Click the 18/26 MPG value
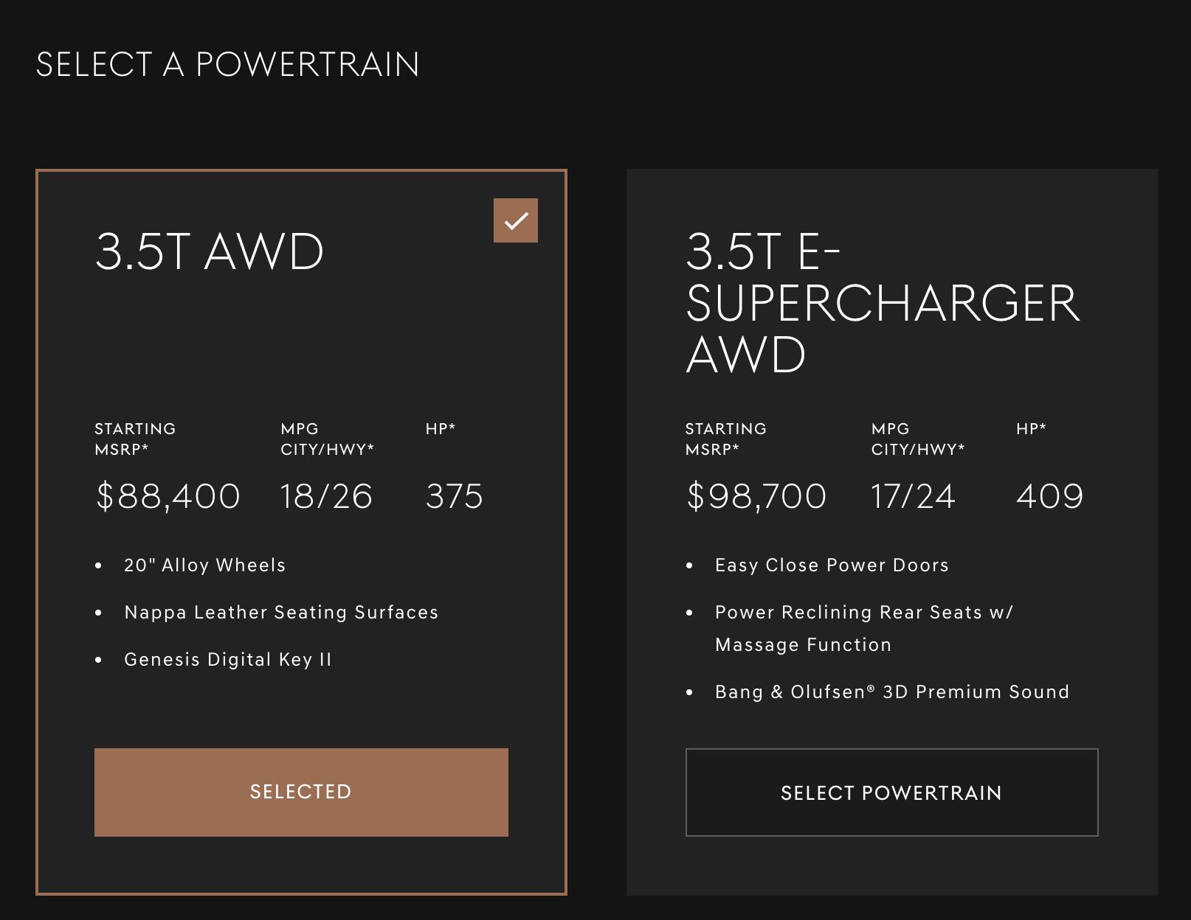Image resolution: width=1191 pixels, height=920 pixels. [326, 496]
